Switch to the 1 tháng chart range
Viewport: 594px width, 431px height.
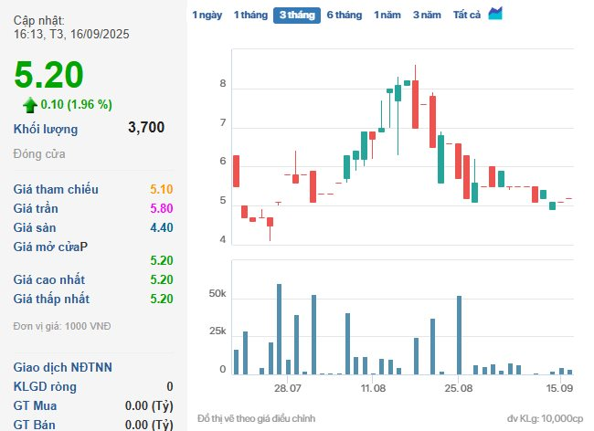click(249, 15)
